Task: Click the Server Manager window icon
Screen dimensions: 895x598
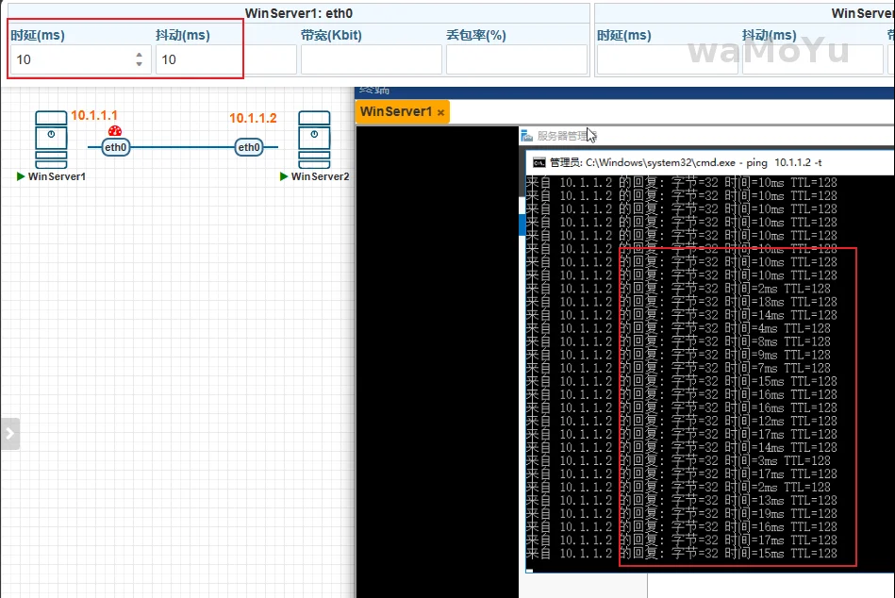Action: point(528,135)
